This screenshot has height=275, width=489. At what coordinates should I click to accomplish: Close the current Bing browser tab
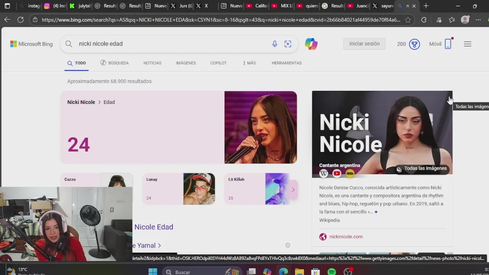coord(414,6)
